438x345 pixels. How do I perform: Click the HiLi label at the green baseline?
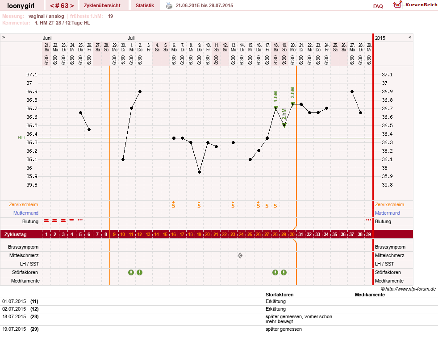21,138
